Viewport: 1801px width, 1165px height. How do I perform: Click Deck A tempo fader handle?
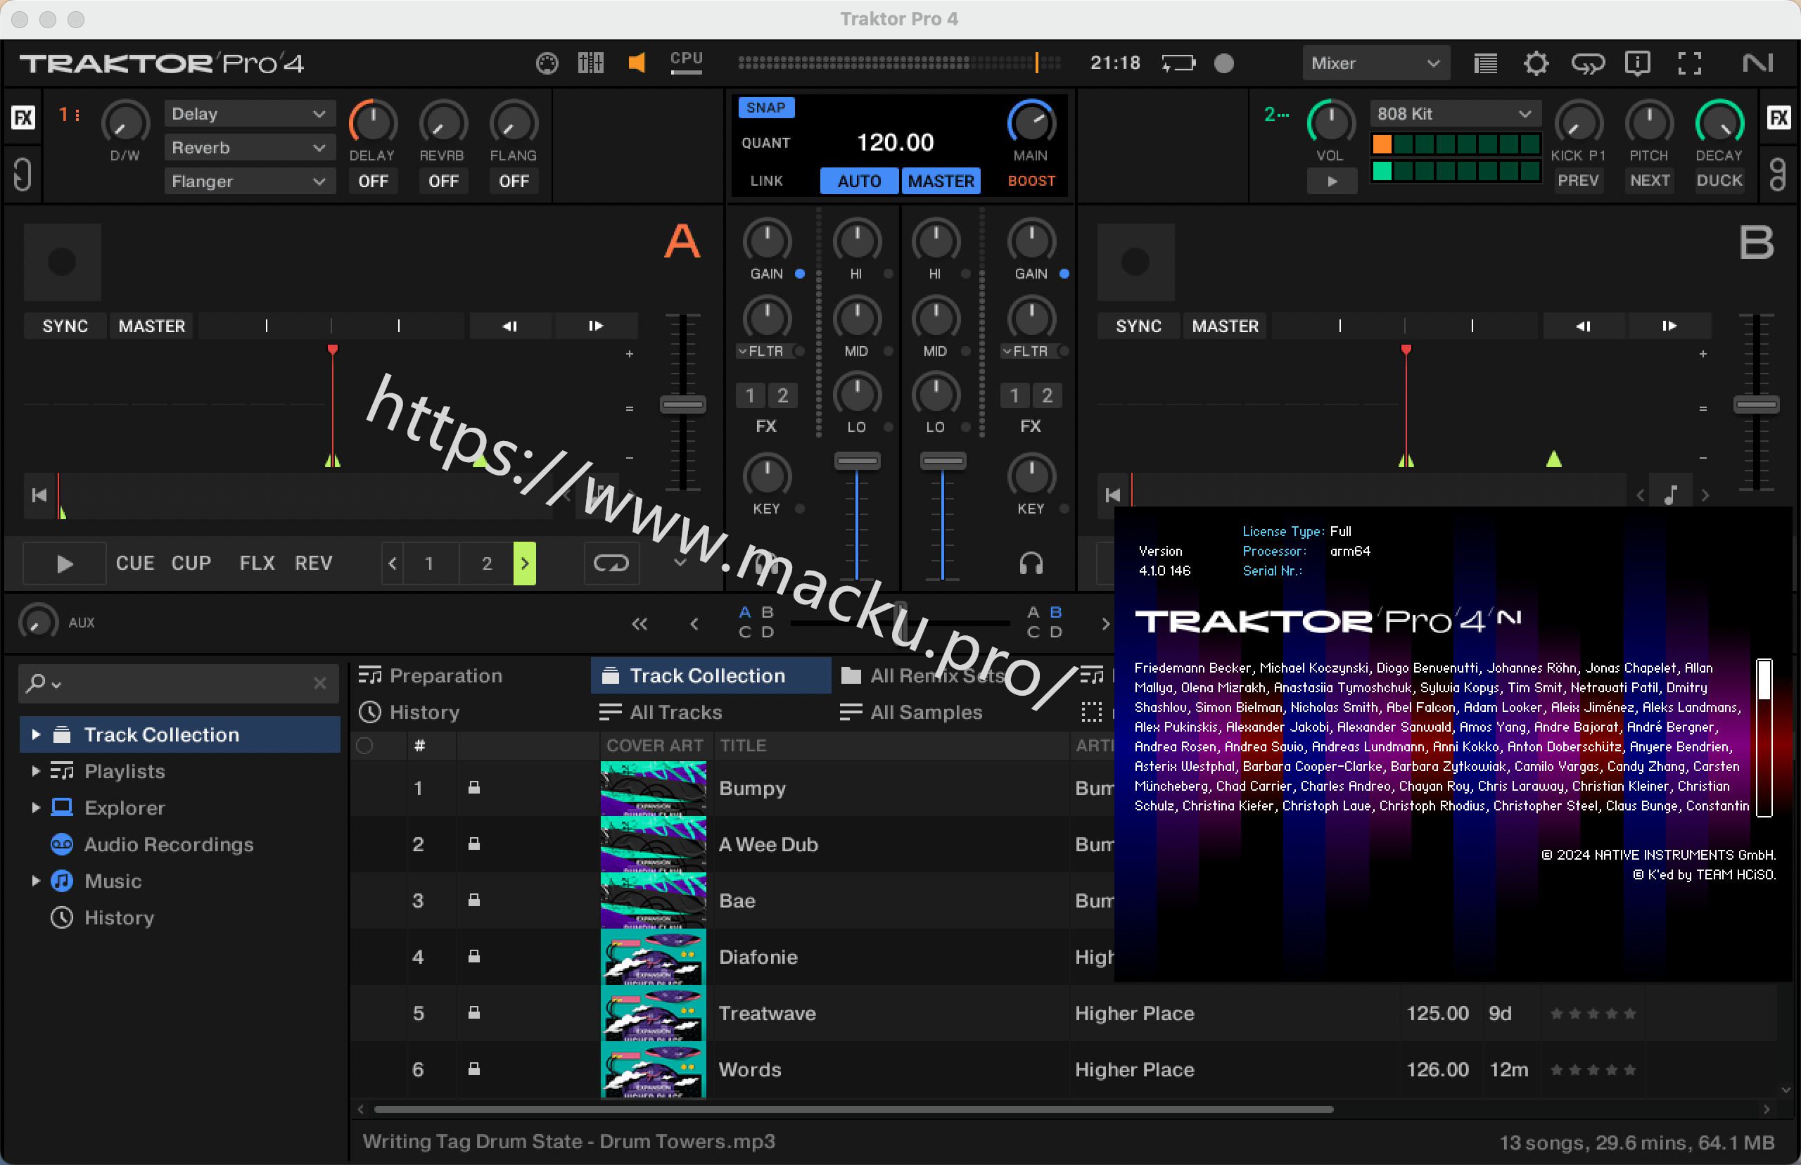click(x=683, y=405)
